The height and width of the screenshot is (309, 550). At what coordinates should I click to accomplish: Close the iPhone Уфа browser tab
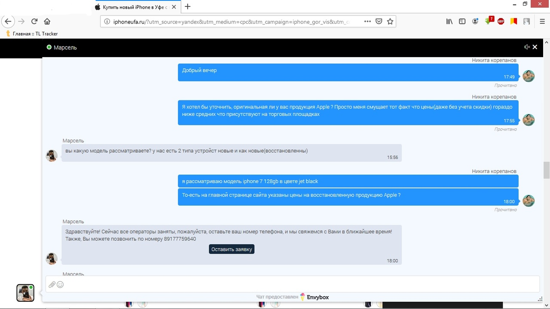tap(173, 7)
